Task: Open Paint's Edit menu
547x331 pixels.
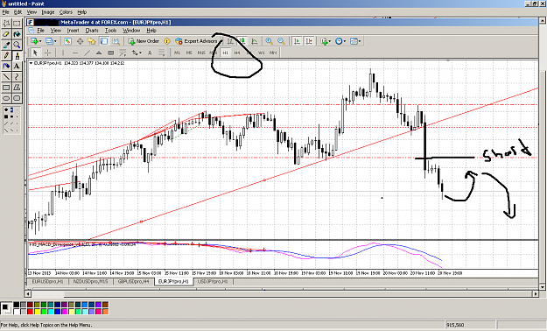Action: pyautogui.click(x=18, y=12)
